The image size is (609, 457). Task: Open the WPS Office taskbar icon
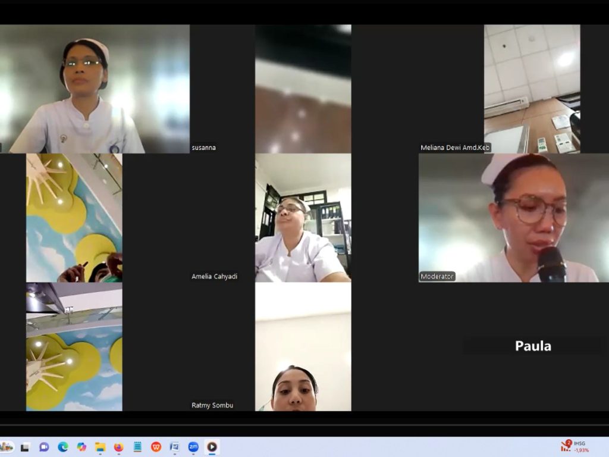[156, 447]
